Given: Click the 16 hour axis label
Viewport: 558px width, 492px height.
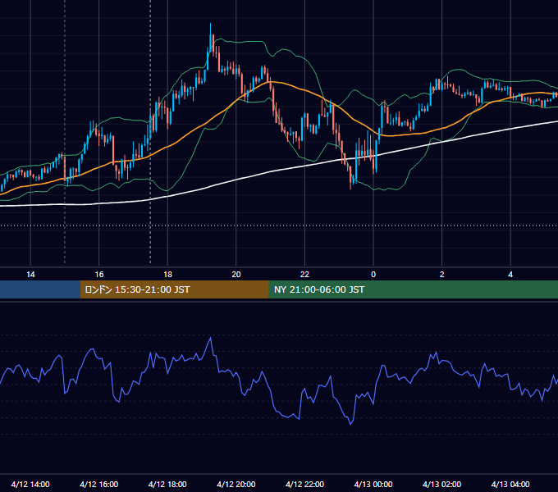Looking at the screenshot, I should point(99,275).
